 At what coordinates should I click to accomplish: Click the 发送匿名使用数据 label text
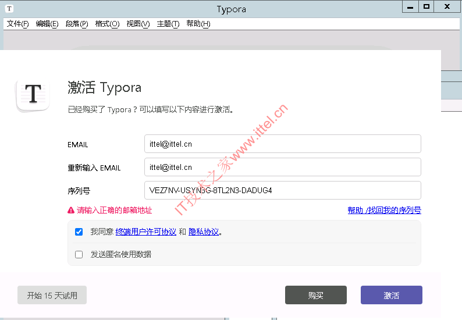coord(121,254)
